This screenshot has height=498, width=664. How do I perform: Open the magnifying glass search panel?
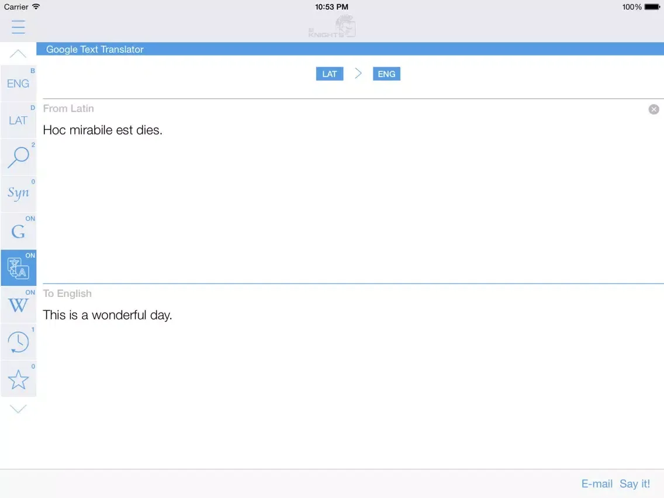tap(18, 157)
